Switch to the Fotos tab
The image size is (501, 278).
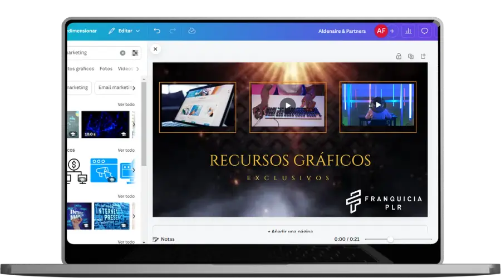coord(106,68)
